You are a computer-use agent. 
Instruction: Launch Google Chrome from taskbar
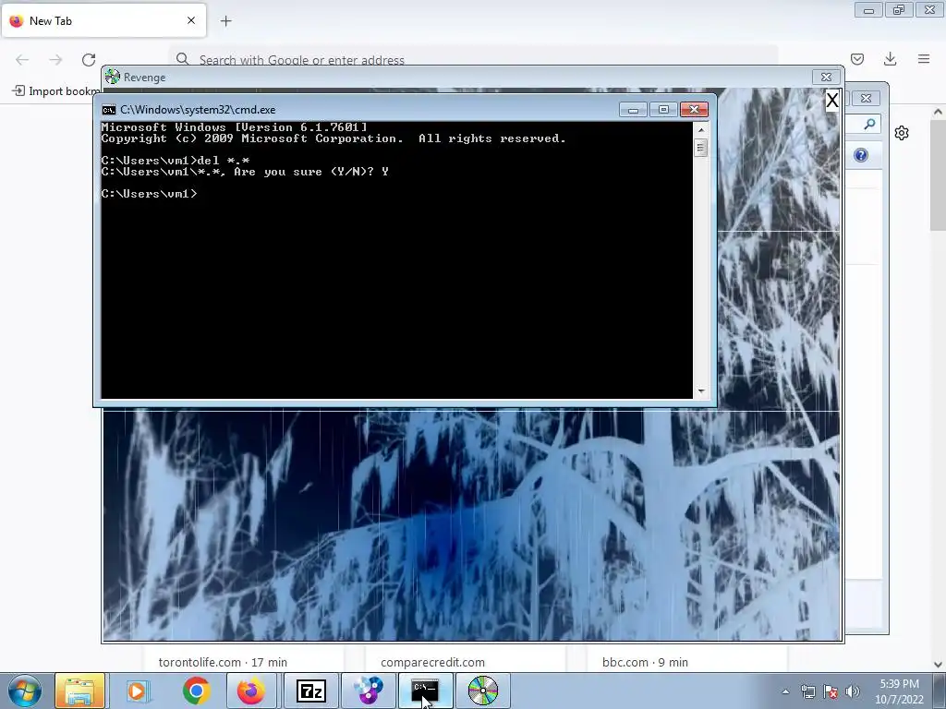[x=196, y=691]
